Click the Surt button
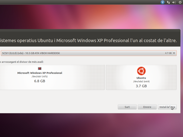Image resolution: width=183 pixels, height=137 pixels. pos(127,107)
